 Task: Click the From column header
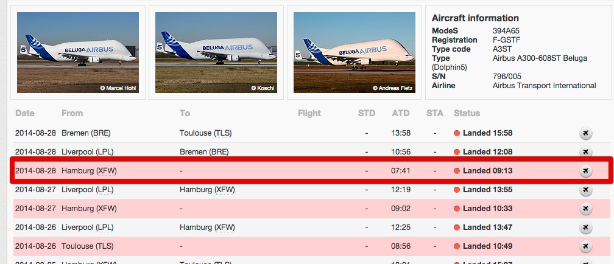pos(72,113)
